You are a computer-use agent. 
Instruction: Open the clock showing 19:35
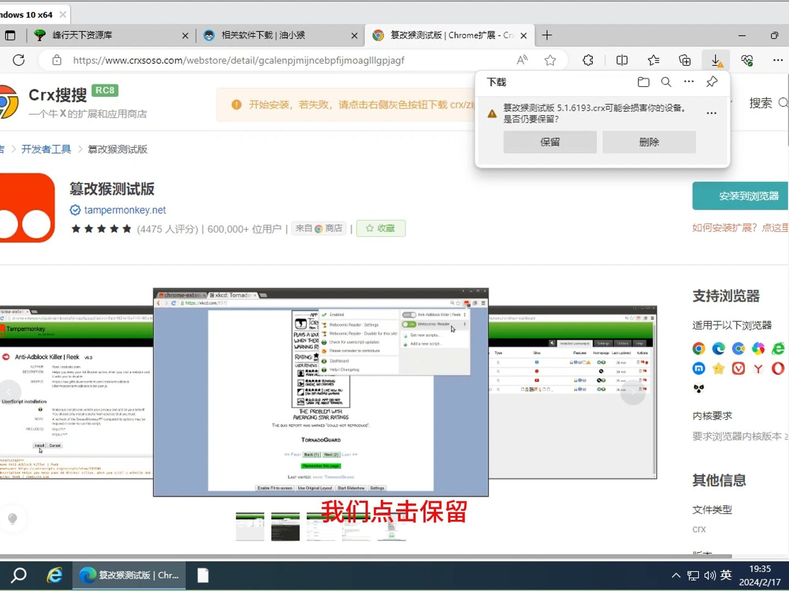[760, 576]
